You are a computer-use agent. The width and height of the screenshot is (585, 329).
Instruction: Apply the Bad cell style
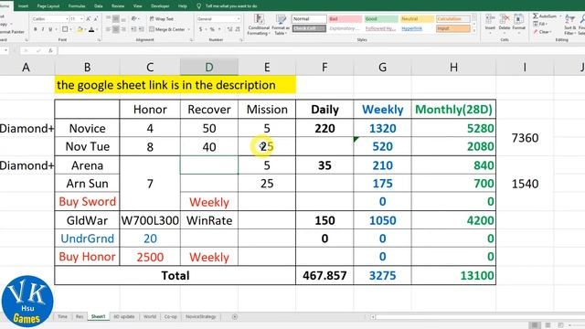(346, 18)
